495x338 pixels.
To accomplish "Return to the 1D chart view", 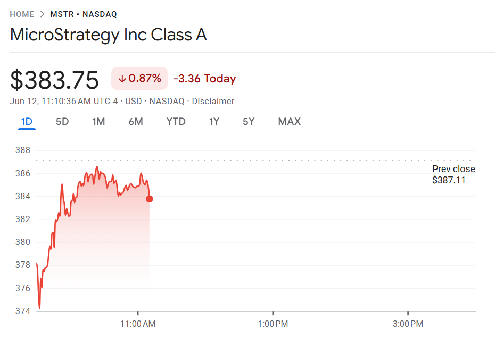I will point(27,121).
